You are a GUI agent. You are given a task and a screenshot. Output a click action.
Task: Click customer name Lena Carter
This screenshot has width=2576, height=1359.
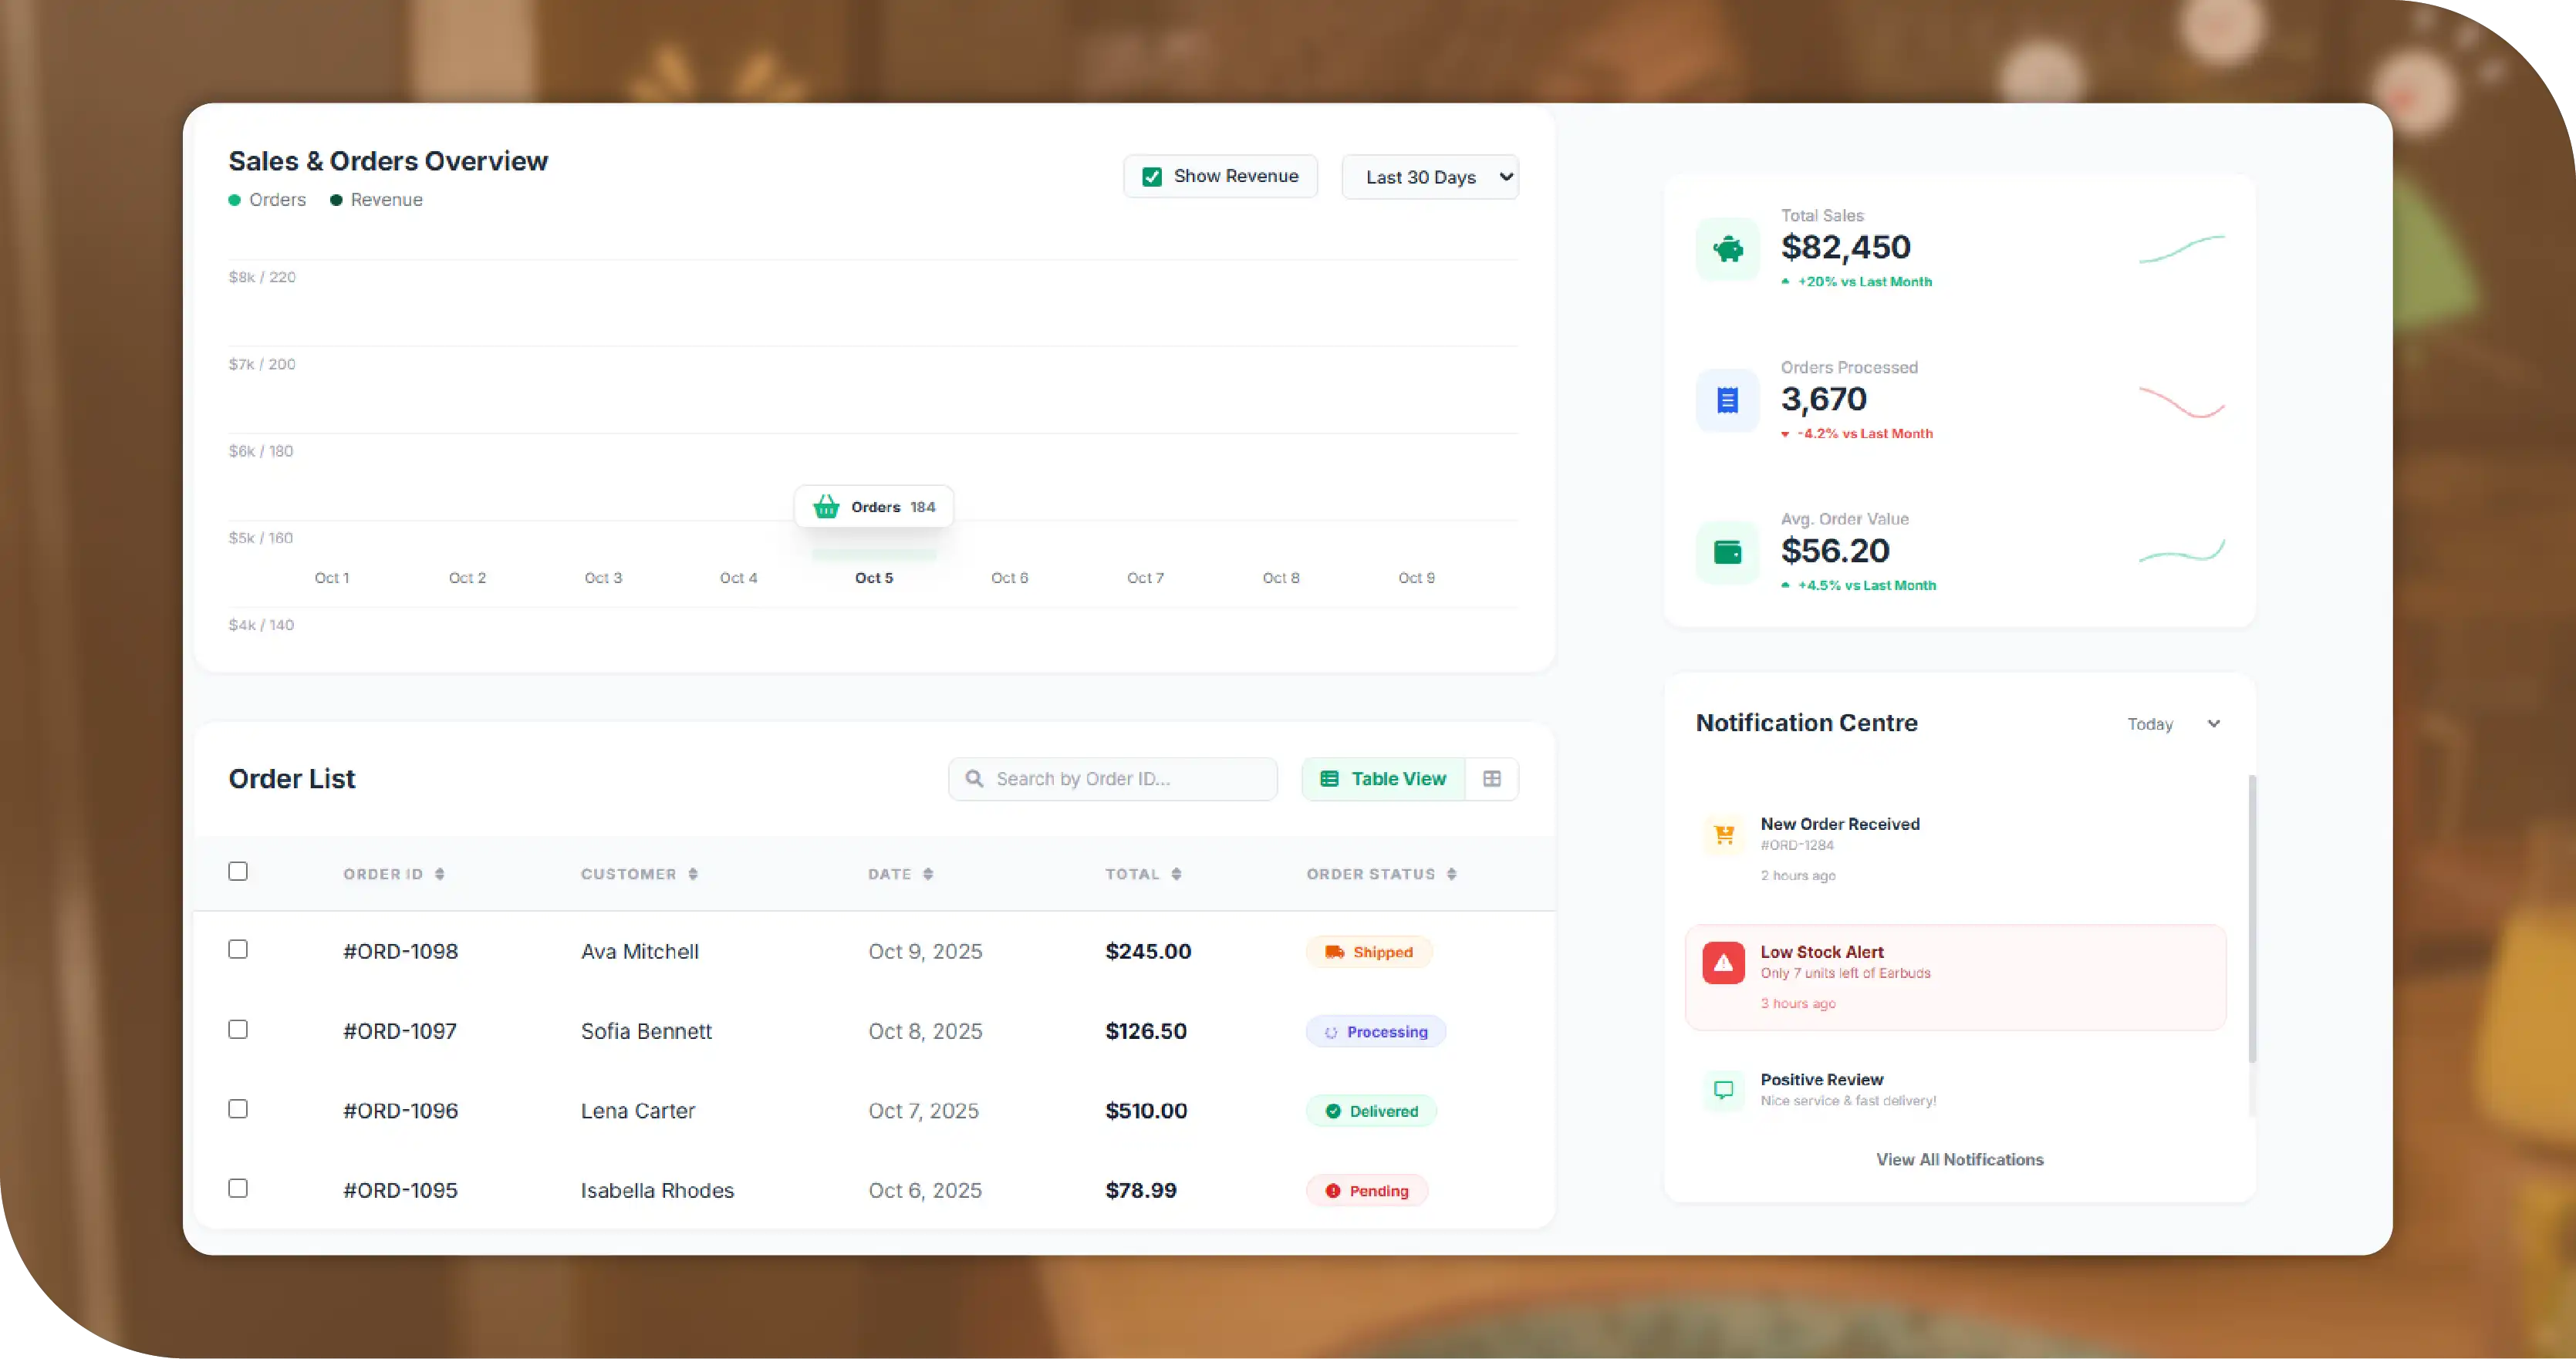pos(638,1111)
